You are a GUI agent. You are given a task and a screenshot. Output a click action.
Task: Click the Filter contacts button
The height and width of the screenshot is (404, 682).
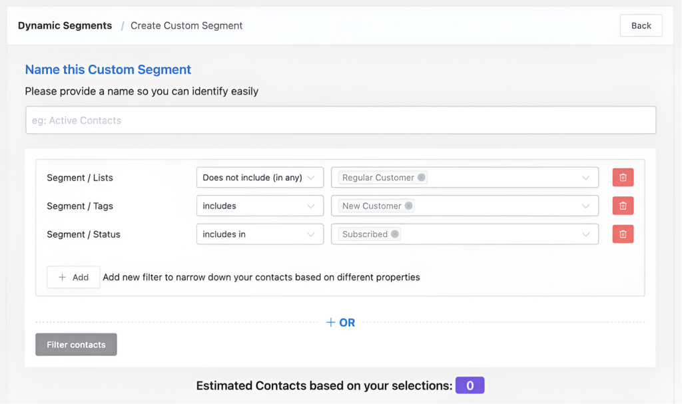(x=76, y=345)
